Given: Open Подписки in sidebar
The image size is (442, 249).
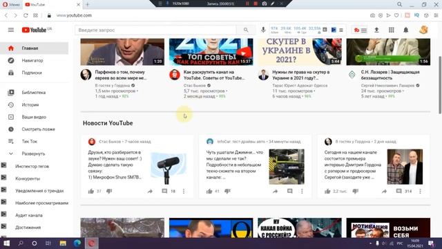Looking at the screenshot, I should coord(34,73).
